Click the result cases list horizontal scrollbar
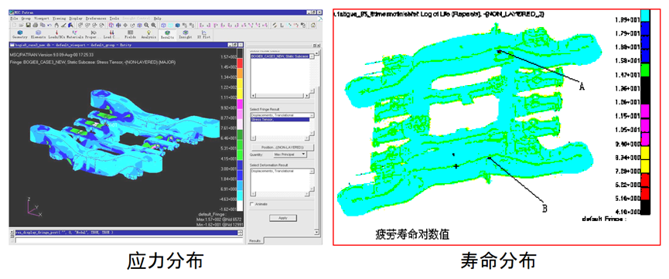The height and width of the screenshot is (279, 669). pos(280,96)
